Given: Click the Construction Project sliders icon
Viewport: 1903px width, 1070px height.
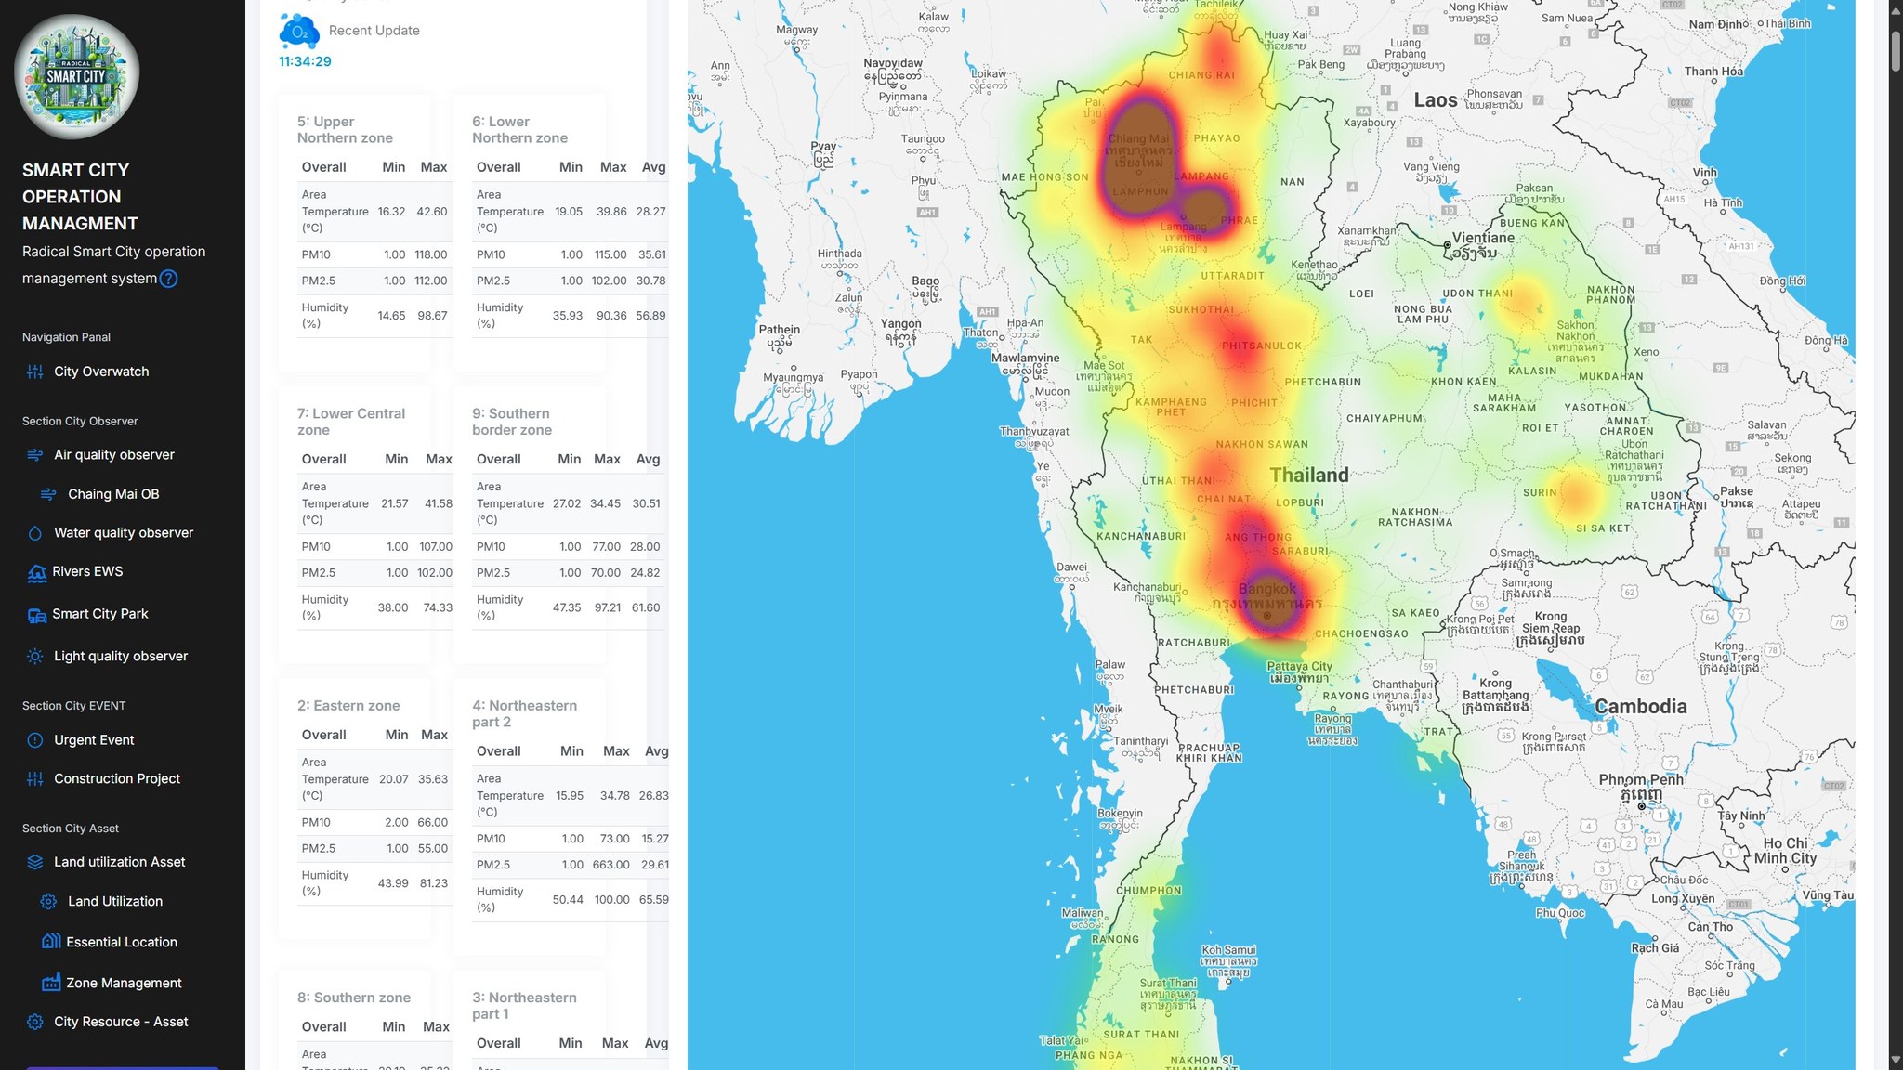Looking at the screenshot, I should pos(35,779).
